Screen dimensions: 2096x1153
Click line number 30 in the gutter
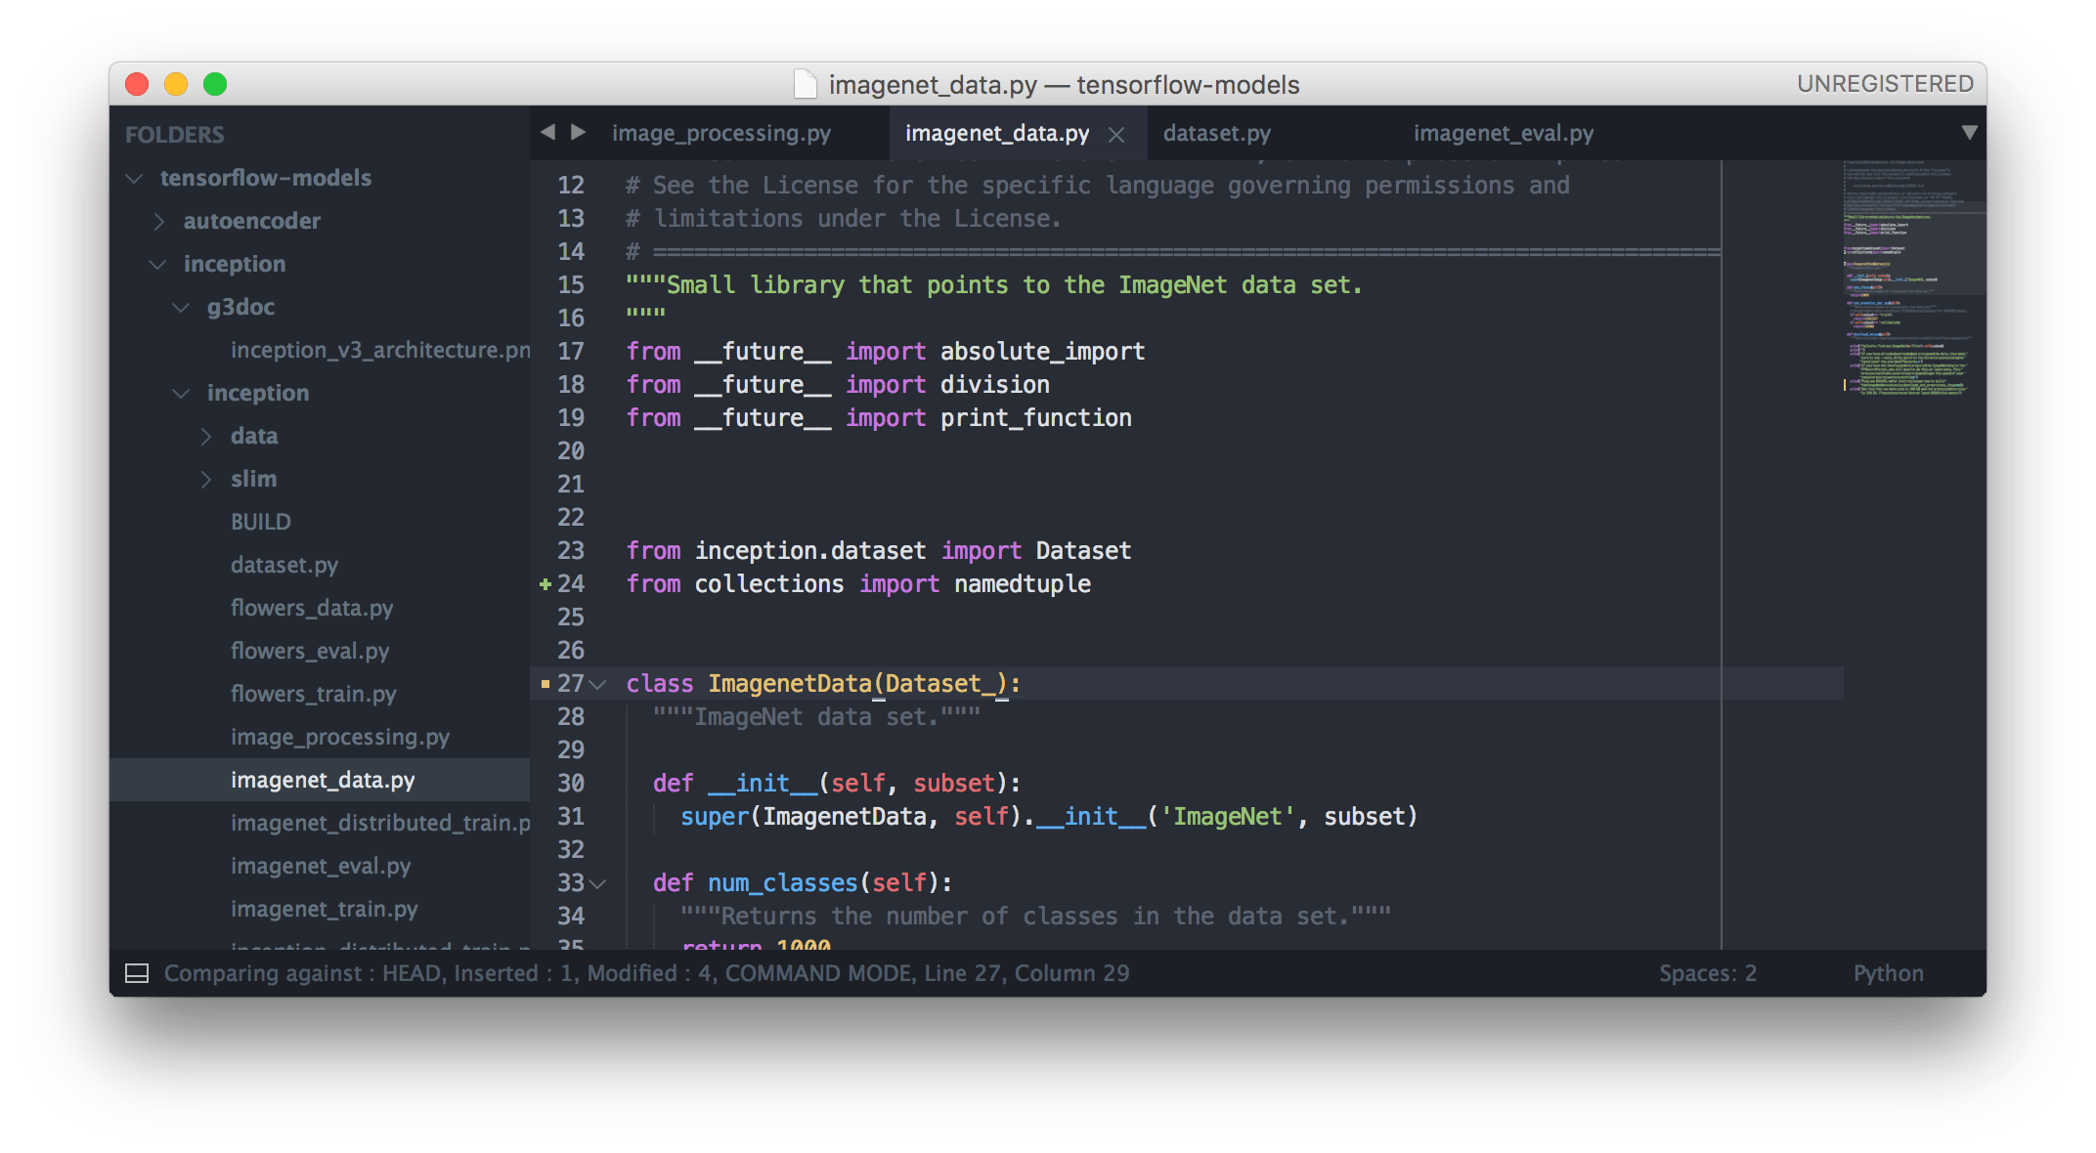(x=571, y=783)
